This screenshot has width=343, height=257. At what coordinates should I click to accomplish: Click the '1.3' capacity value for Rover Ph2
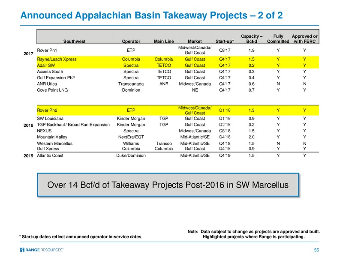tap(252, 111)
